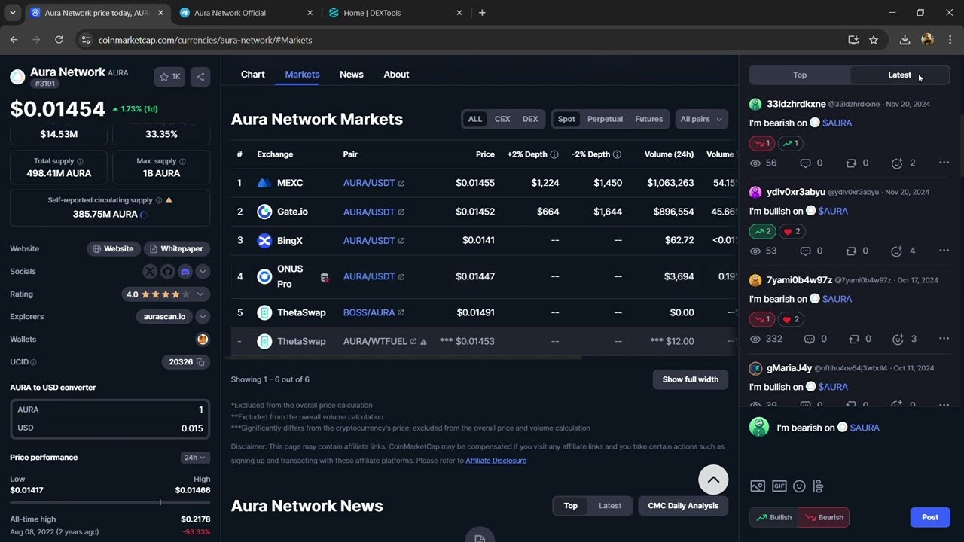
Task: Click the poll icon in post composer
Action: (x=819, y=486)
